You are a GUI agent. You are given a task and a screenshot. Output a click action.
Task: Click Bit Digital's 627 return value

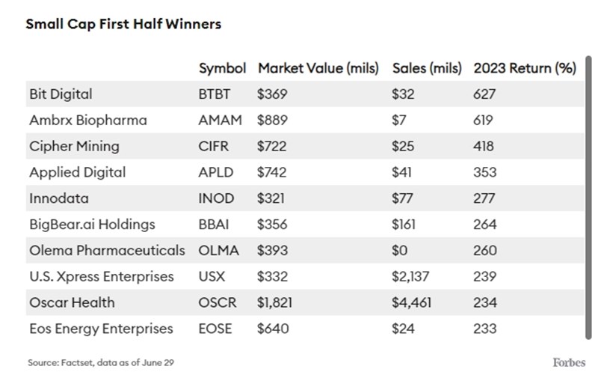pyautogui.click(x=484, y=94)
